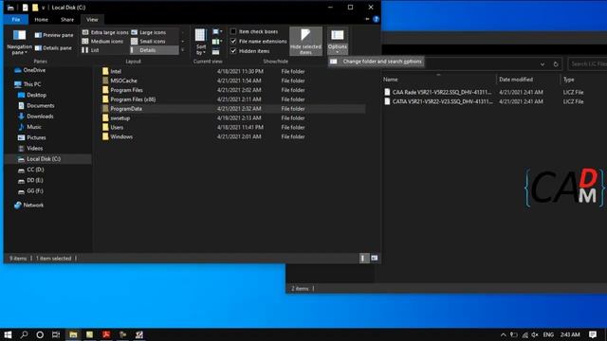
Task: Toggle the Details pane button
Action: [53, 48]
